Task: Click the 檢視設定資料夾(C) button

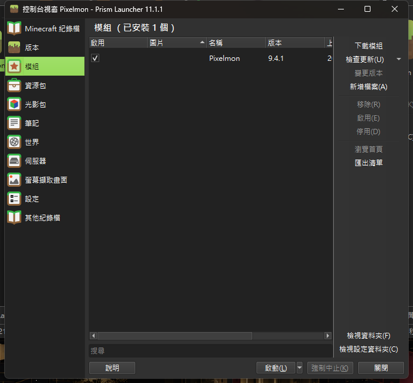Action: (369, 349)
